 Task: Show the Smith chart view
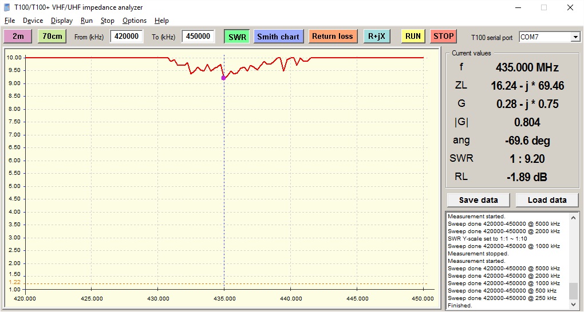click(278, 37)
